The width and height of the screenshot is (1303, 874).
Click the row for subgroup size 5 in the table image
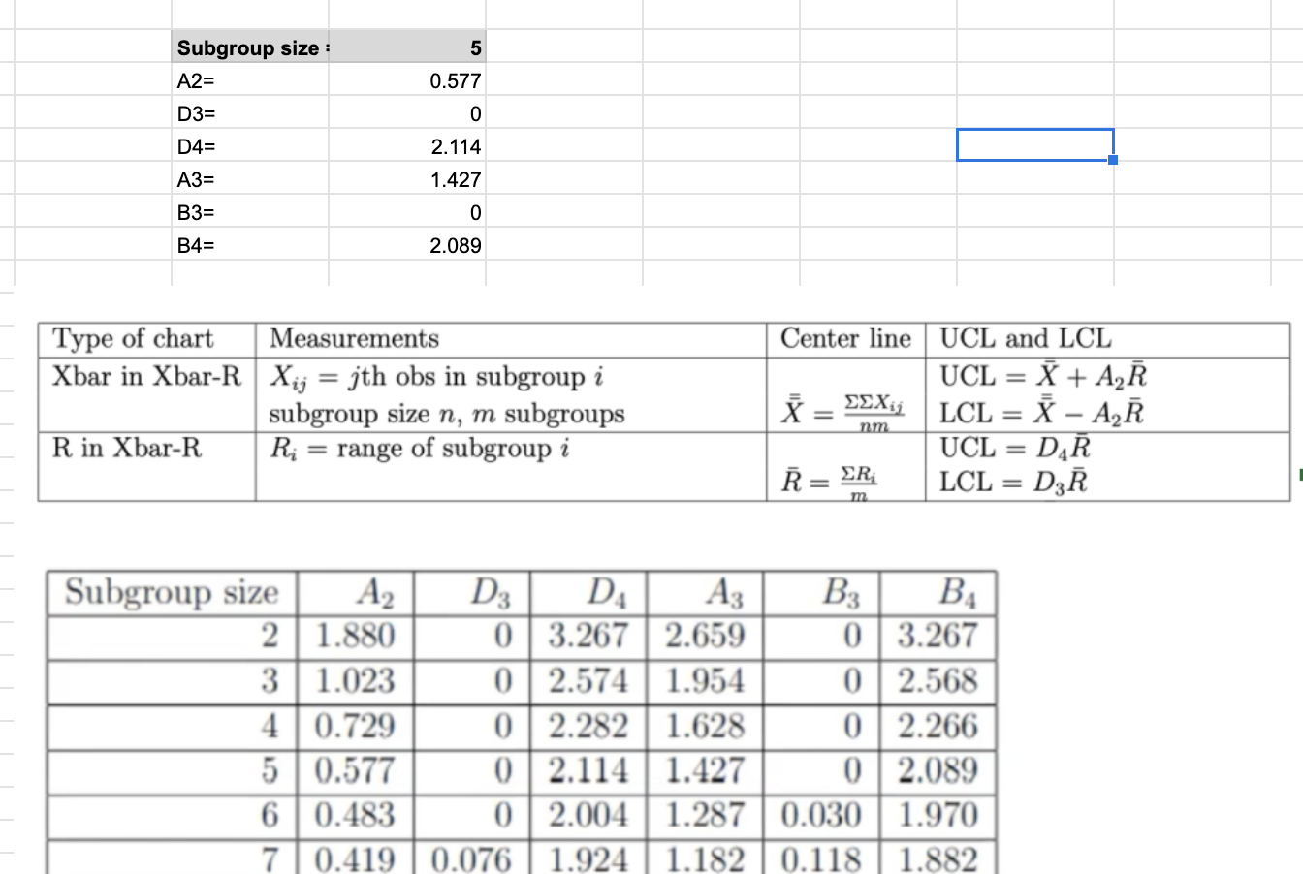pyautogui.click(x=520, y=770)
